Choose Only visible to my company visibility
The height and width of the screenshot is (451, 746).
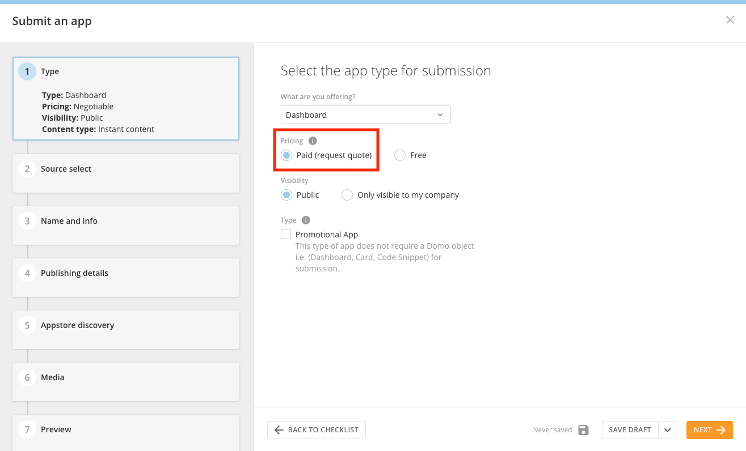tap(347, 194)
